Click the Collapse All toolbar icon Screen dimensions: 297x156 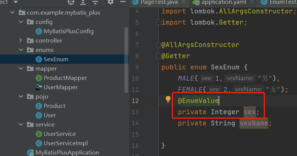pyautogui.click(x=95, y=2)
